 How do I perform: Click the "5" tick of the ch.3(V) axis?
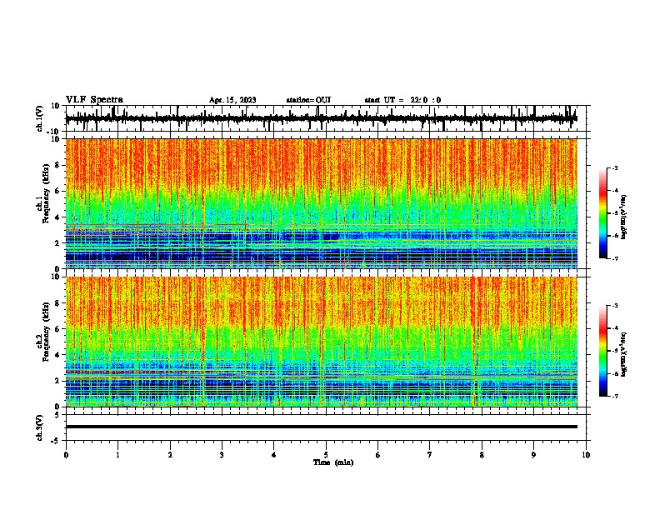(57, 415)
